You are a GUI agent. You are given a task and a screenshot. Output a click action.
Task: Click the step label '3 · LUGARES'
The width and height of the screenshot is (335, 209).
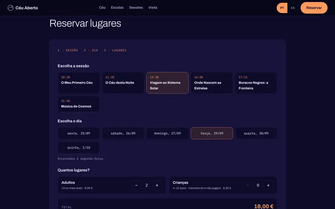(115, 50)
